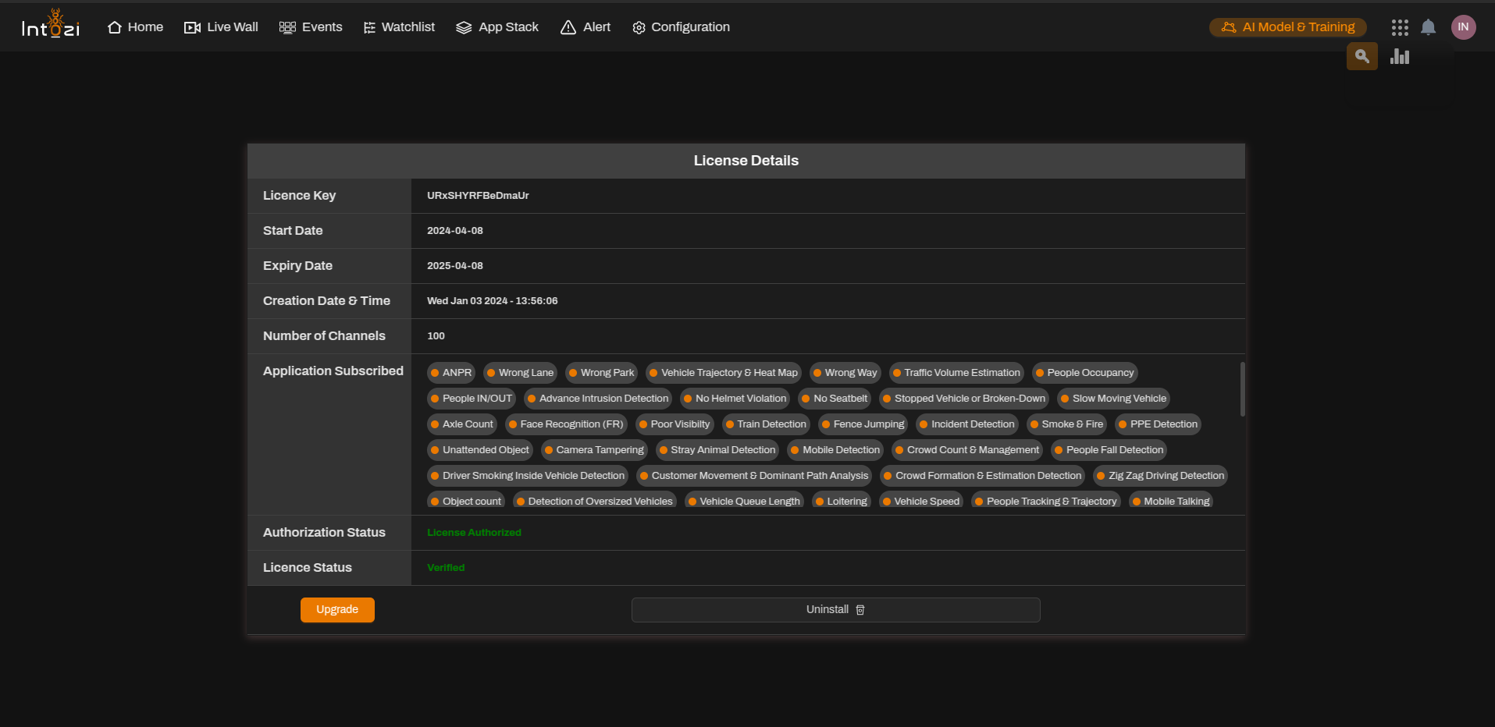Open the Watchlist page

[399, 27]
